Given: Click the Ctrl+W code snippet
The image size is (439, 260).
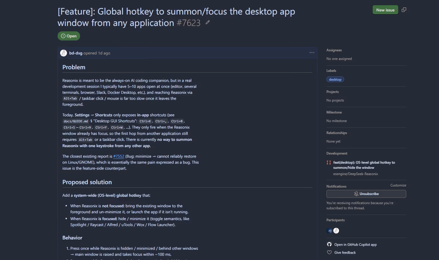Looking at the screenshot, I should coord(117,127).
